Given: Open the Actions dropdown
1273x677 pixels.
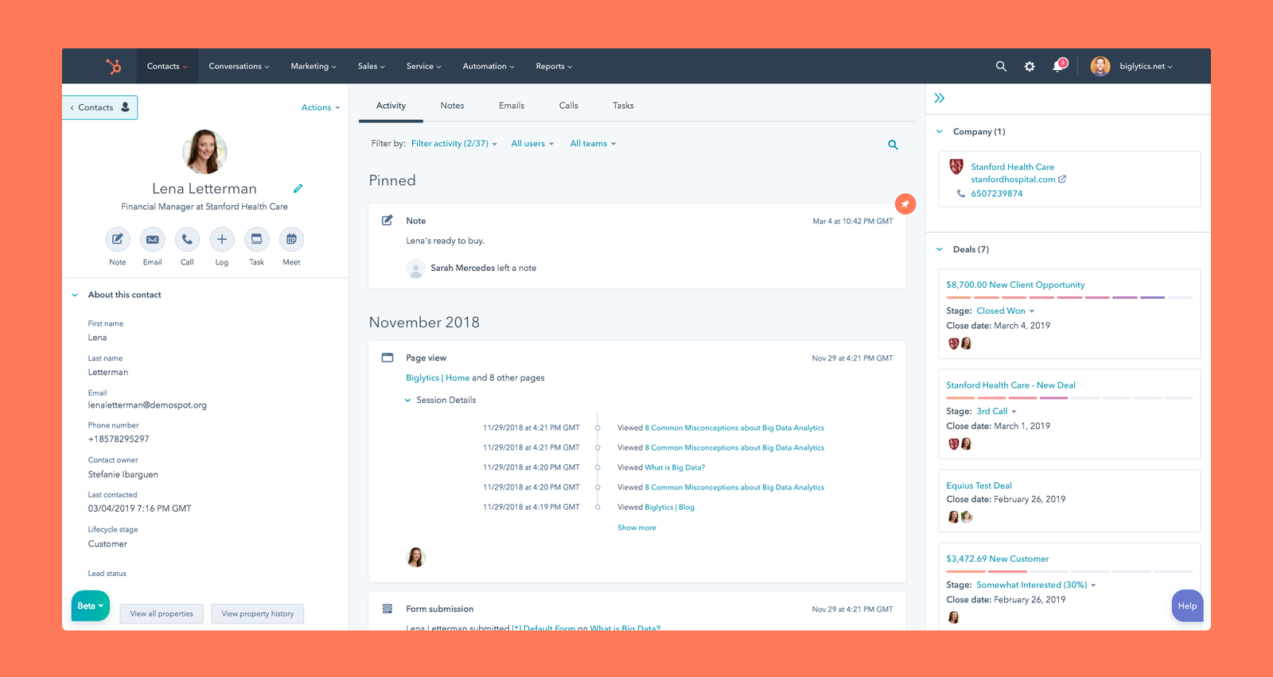Looking at the screenshot, I should (x=321, y=108).
